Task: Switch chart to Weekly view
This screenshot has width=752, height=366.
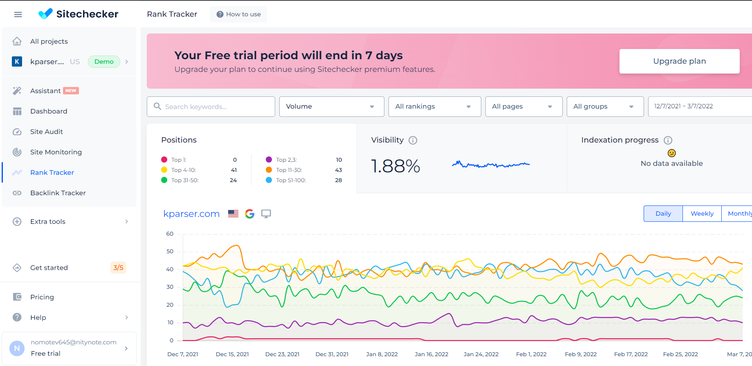Action: coord(702,214)
